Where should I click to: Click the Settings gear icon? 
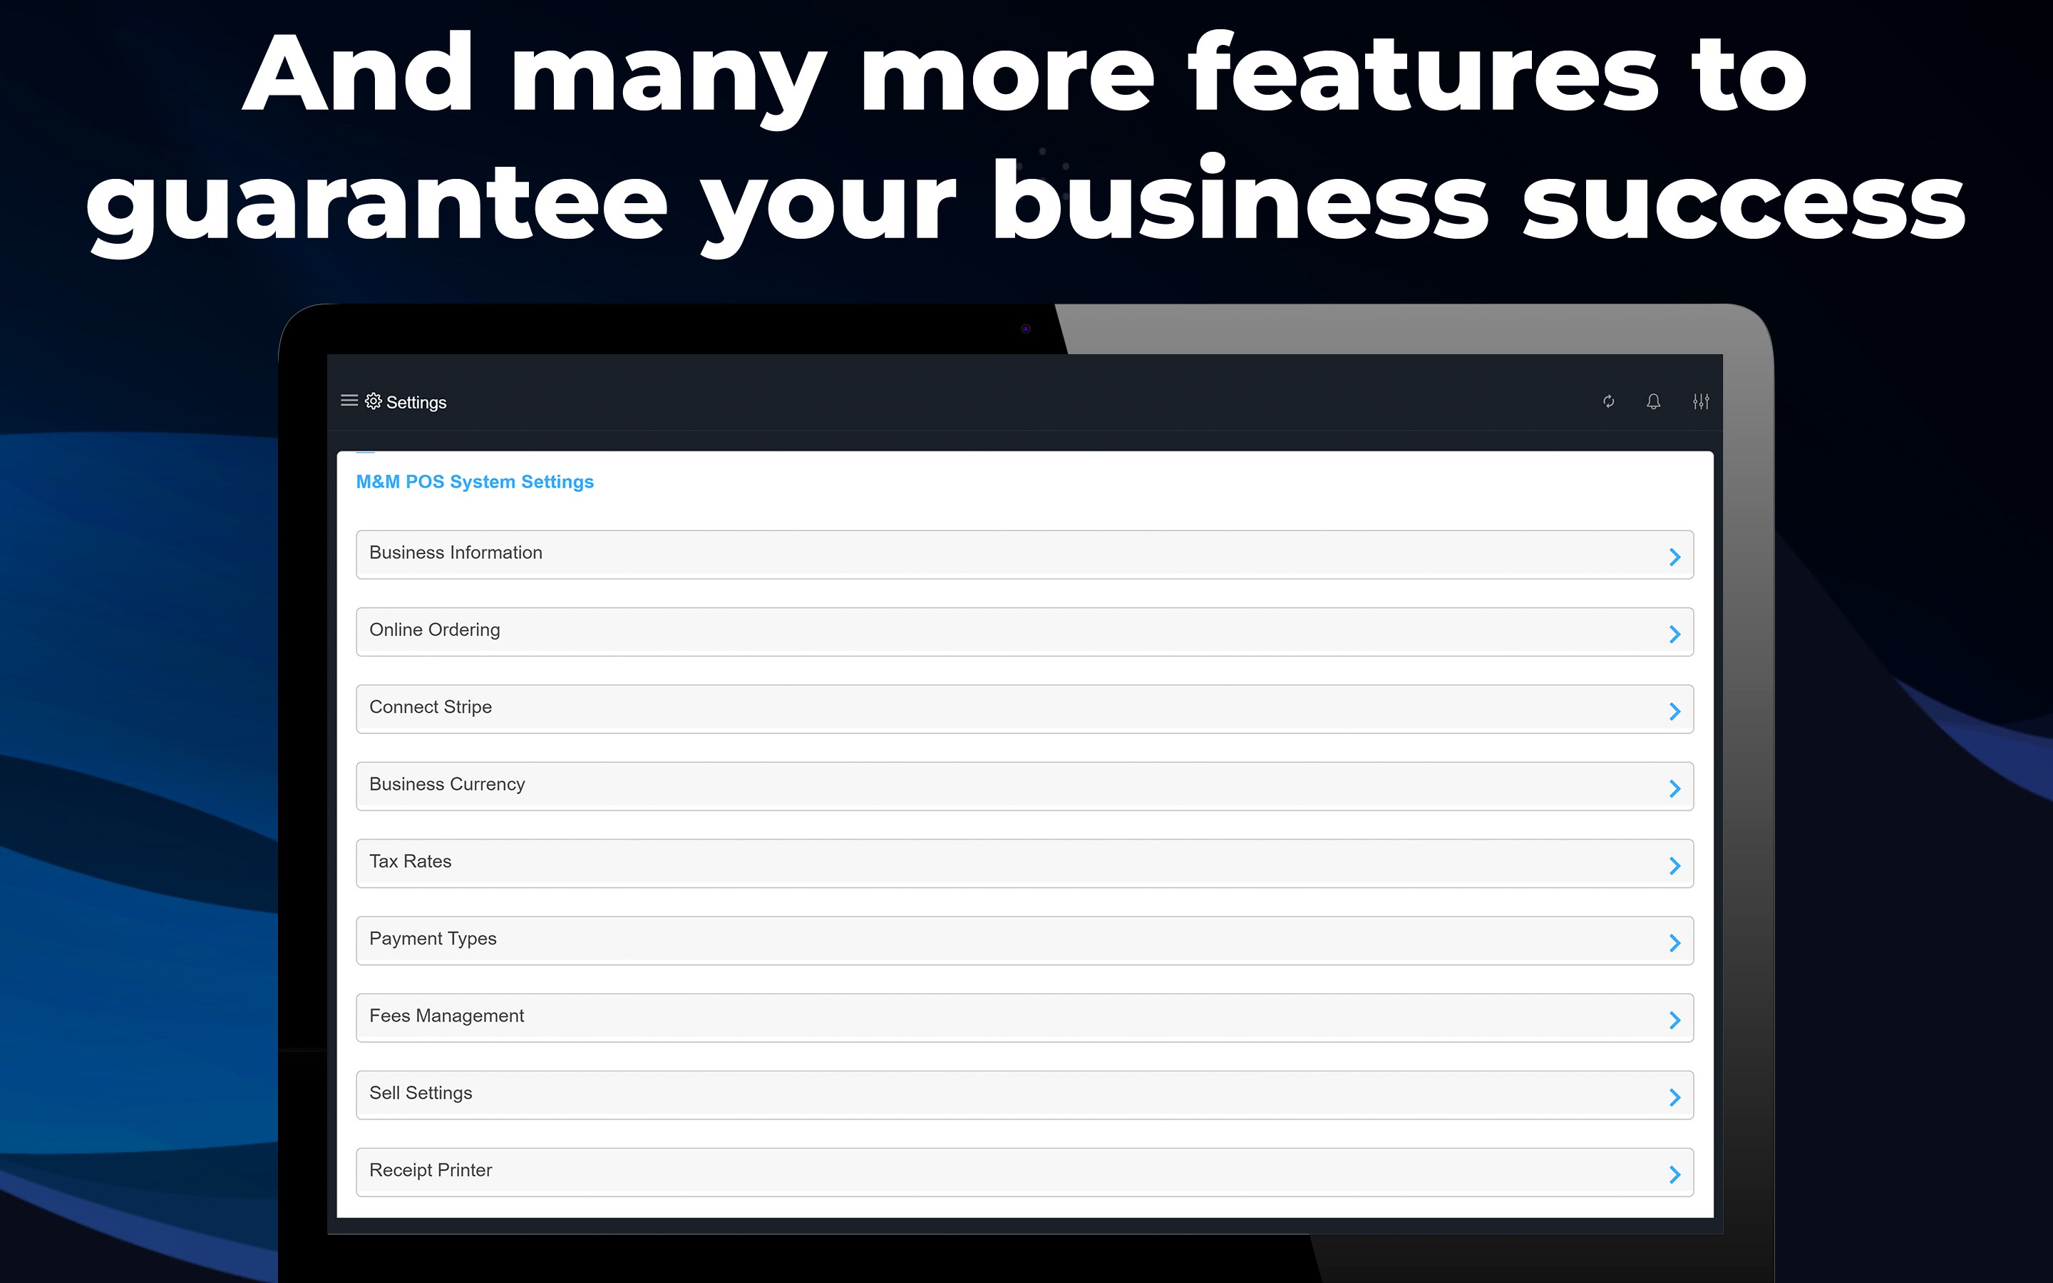(374, 401)
